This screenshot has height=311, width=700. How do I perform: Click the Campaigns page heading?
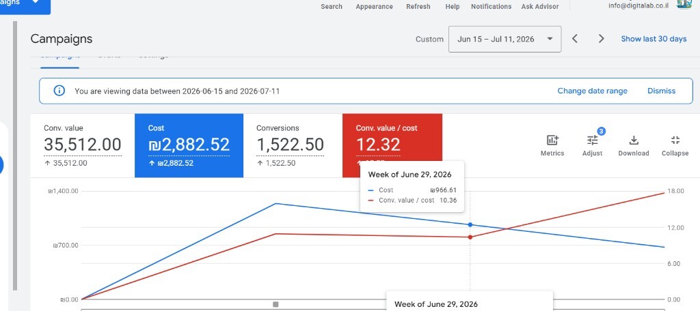point(62,39)
